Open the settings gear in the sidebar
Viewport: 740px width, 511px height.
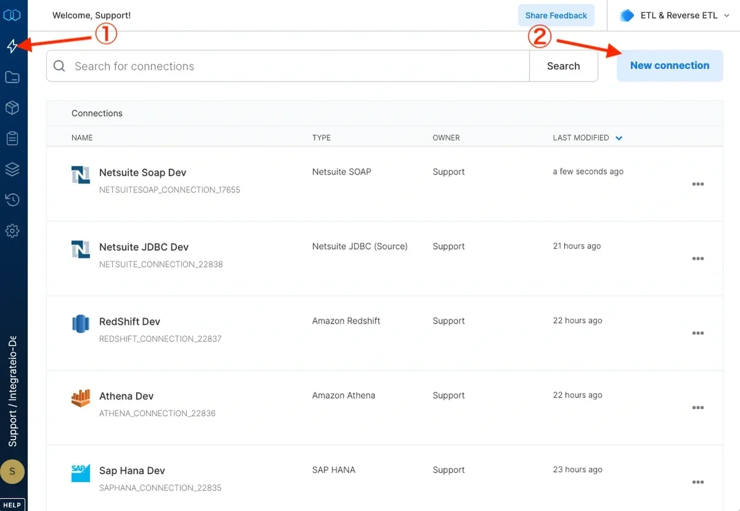pyautogui.click(x=13, y=231)
